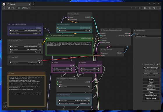
Task: Open browser search icon
Action: coord(13,8)
